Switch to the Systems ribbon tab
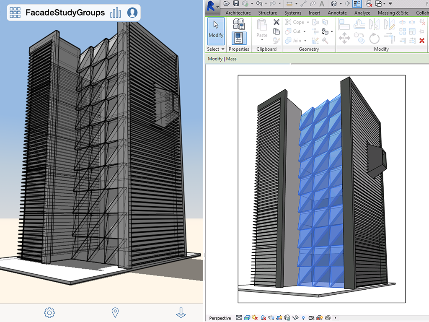 point(292,13)
